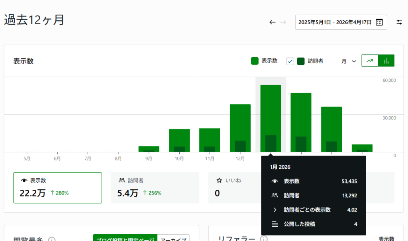Switch to アーカイブ tab
The image size is (408, 241).
point(173,238)
